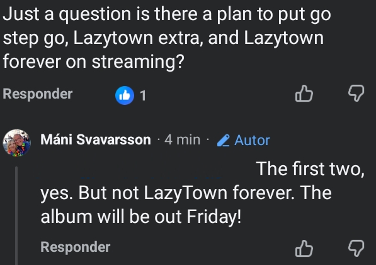Click the 'forever on streaming?' text line

click(93, 62)
